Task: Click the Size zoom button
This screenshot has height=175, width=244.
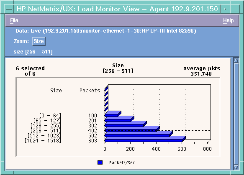Action: [x=39, y=41]
